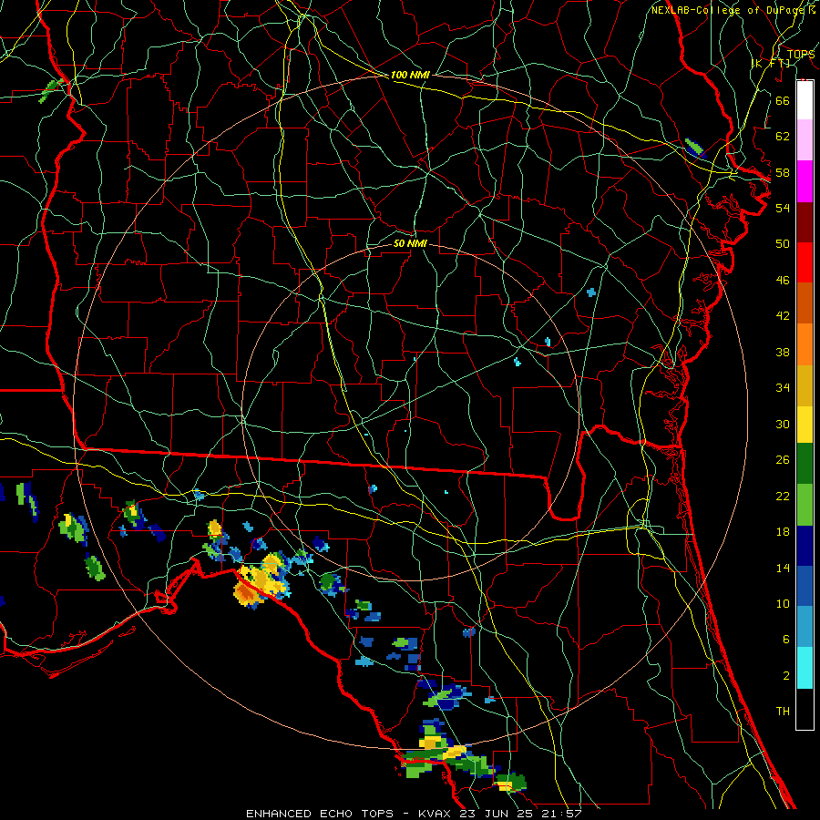Click the orange echo cell on the coast
Screen dimensions: 820x820
pos(244,592)
